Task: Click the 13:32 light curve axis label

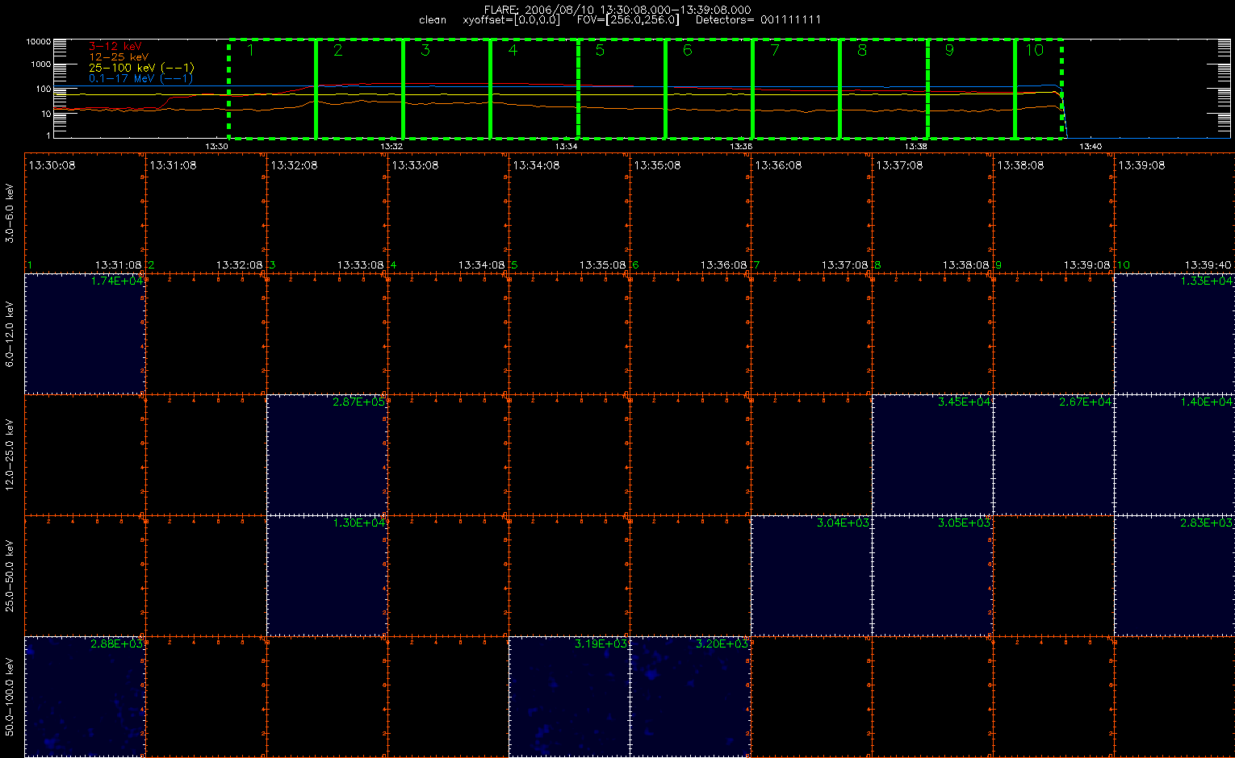Action: tap(391, 147)
